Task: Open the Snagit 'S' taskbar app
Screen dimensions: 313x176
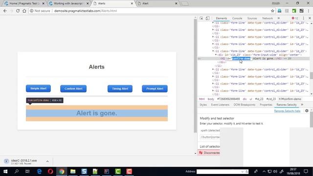Action: 84,172
